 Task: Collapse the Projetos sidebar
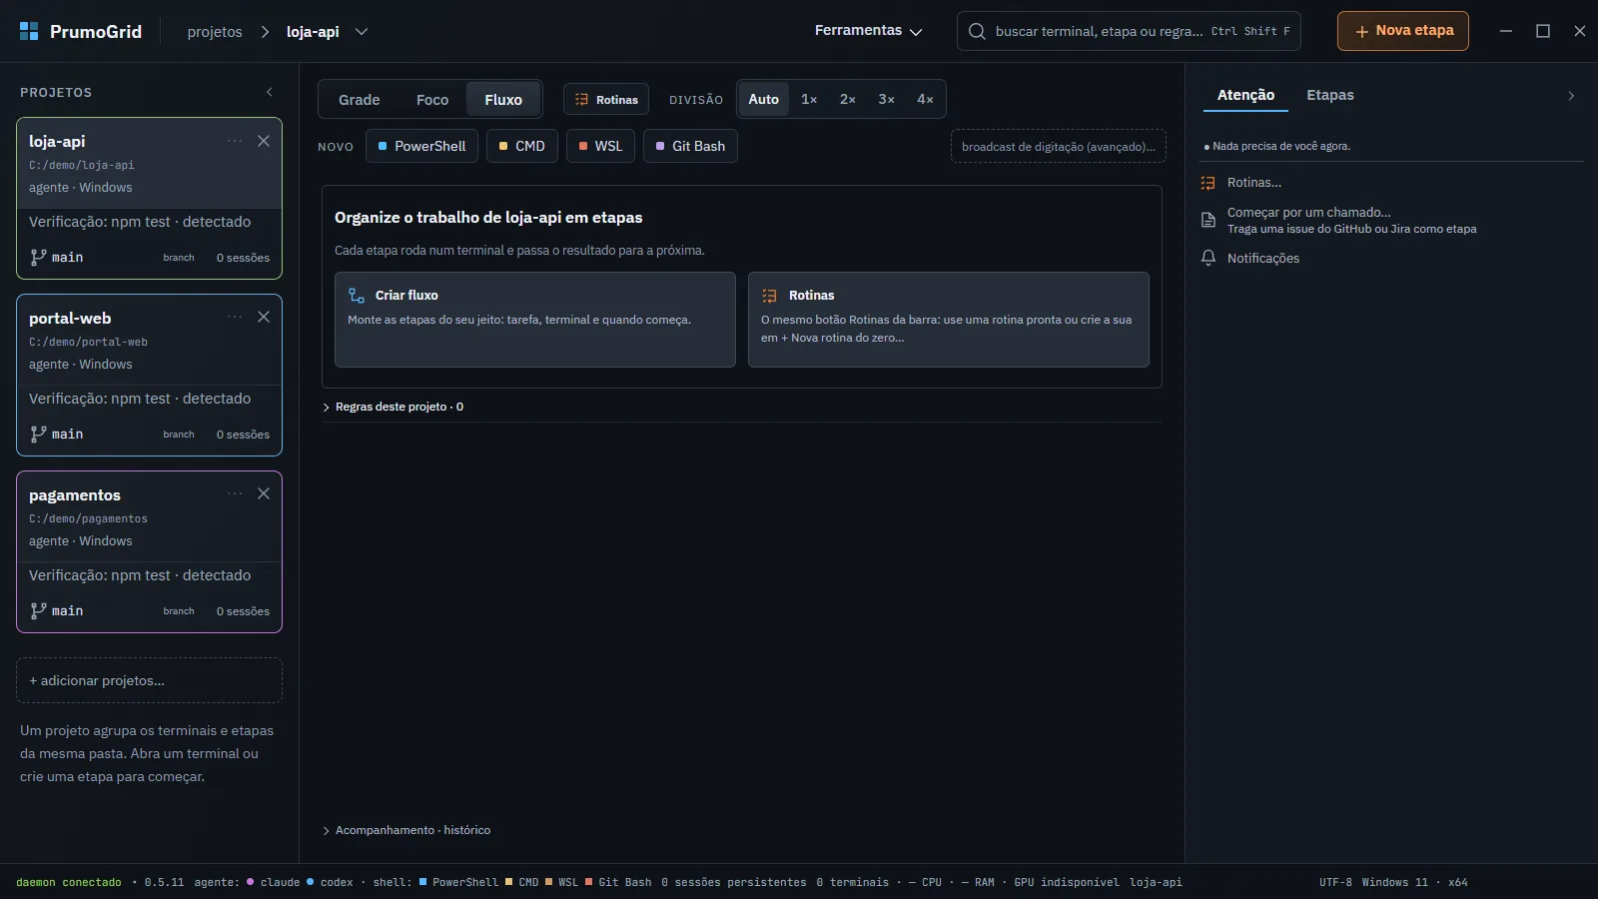(270, 92)
